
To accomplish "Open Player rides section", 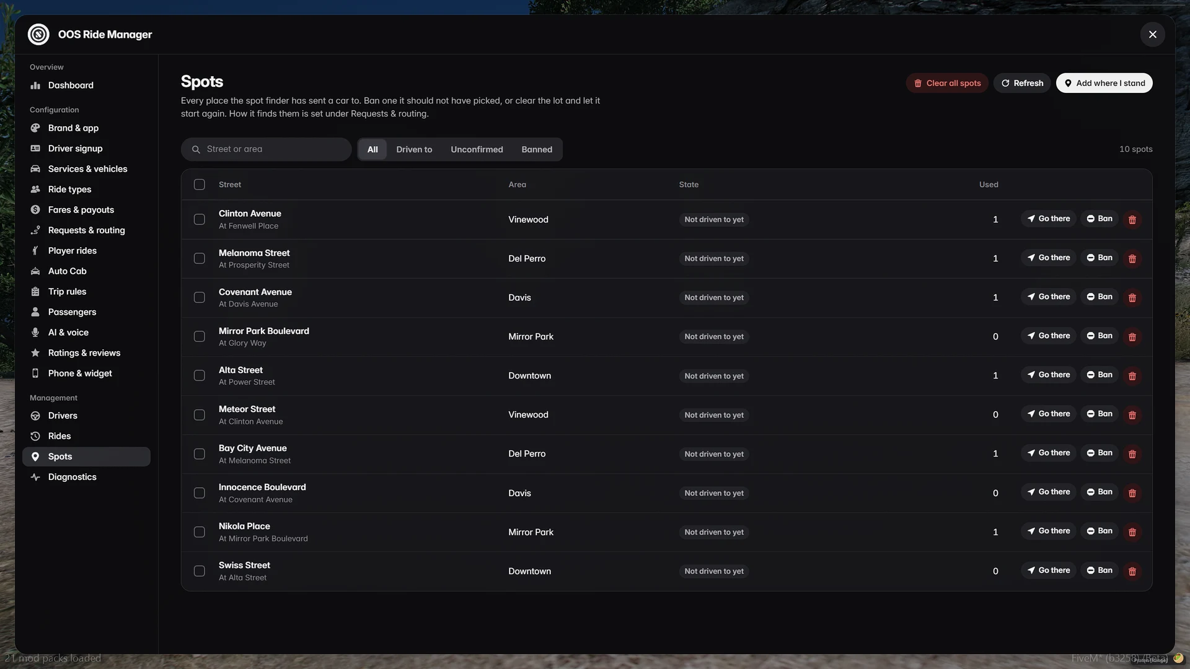I will pyautogui.click(x=86, y=251).
